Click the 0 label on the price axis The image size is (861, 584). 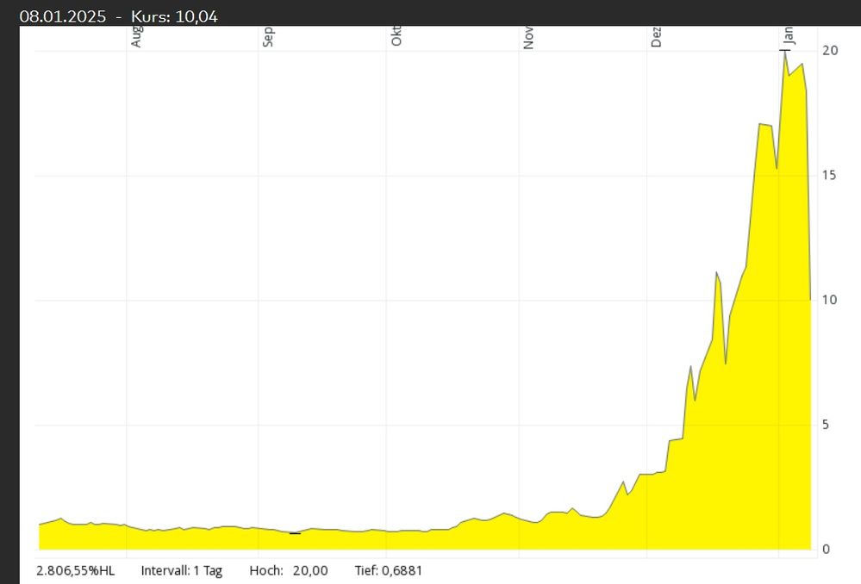[x=826, y=549]
